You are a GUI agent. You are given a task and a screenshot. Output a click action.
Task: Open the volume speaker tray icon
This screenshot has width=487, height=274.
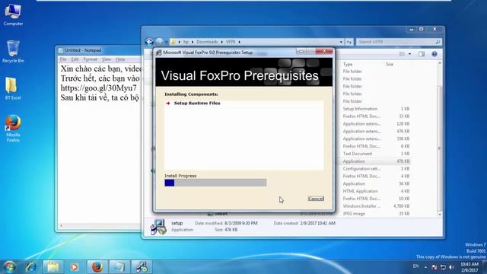point(451,267)
